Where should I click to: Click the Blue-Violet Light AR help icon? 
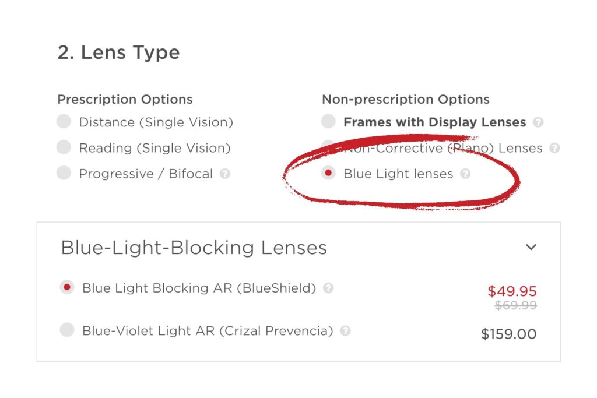click(x=345, y=331)
